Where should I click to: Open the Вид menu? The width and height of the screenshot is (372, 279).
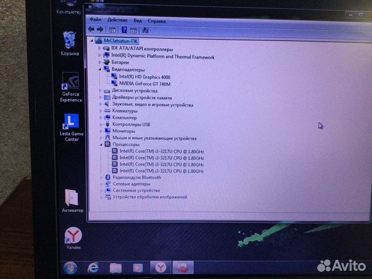click(x=137, y=21)
